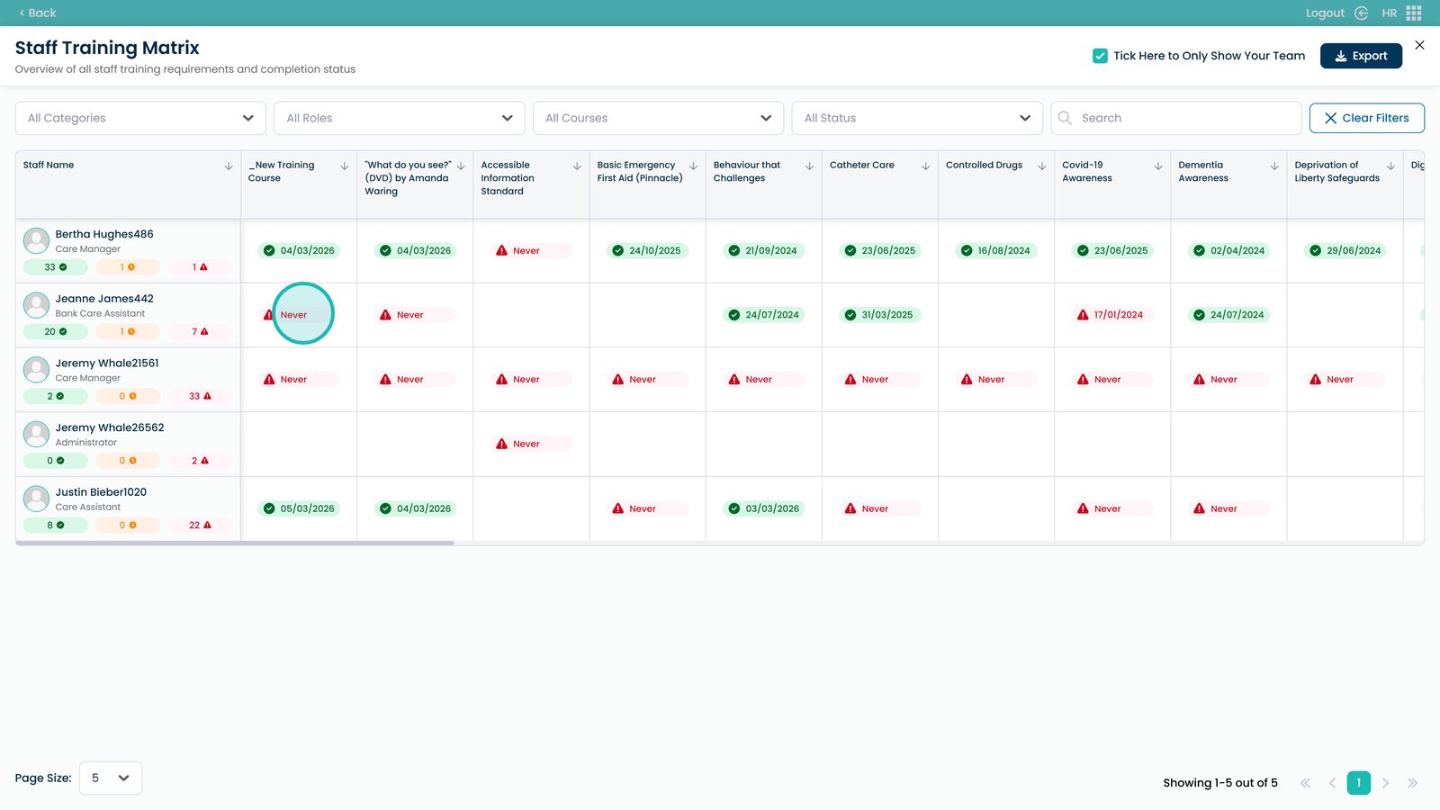Expand the All Roles filter
Screen dimensions: 1440x810
coord(399,118)
